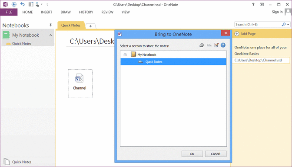292x167 pixels.
Task: Dock OneNote to the desktop
Action: [x=31, y=4]
